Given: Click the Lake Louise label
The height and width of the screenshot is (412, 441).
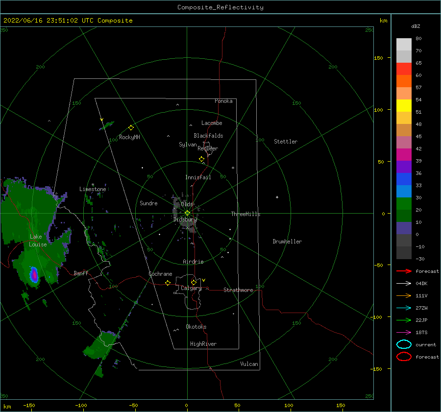Looking at the screenshot, I should (x=38, y=241).
